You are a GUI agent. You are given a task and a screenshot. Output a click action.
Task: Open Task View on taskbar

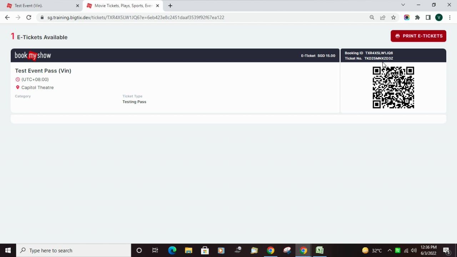(x=155, y=251)
